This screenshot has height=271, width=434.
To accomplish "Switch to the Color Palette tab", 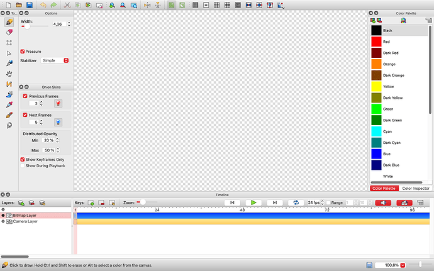I will click(384, 188).
